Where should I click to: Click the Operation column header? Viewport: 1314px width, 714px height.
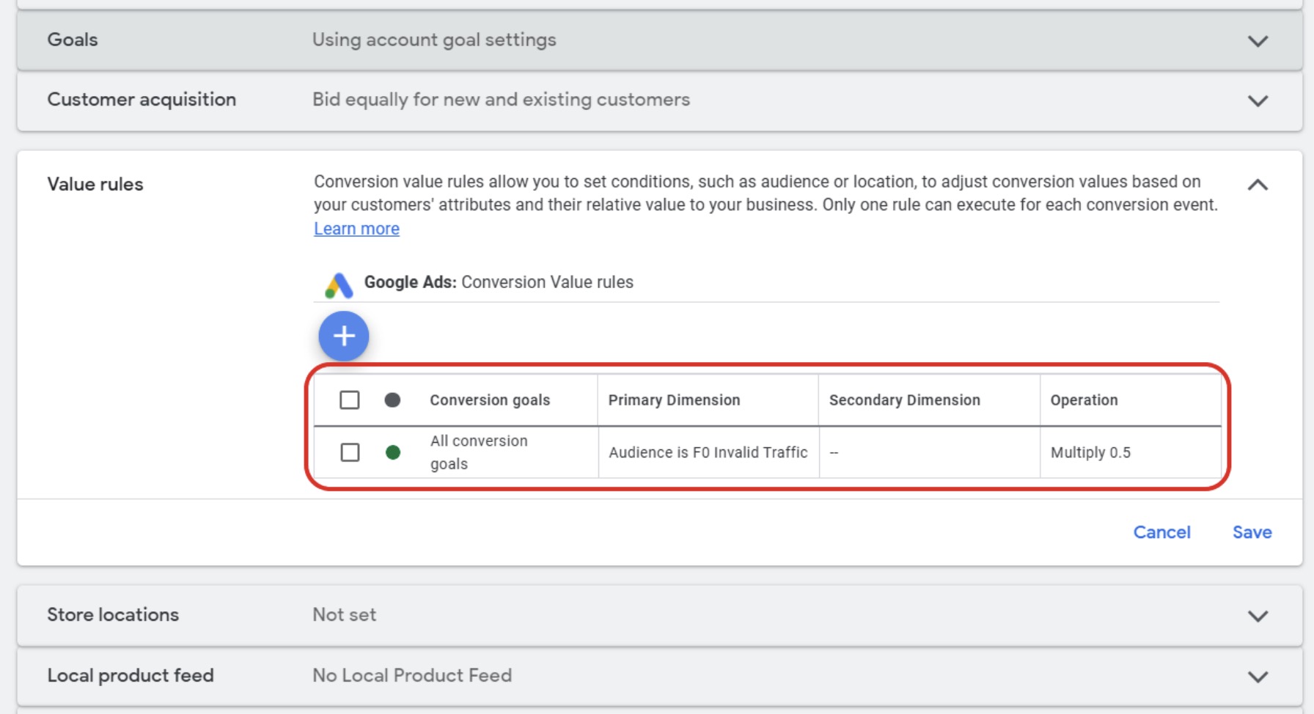[1084, 400]
